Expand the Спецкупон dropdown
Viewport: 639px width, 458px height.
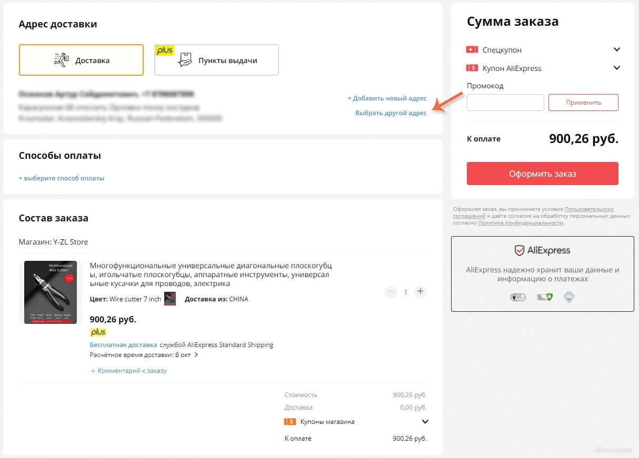(x=617, y=50)
